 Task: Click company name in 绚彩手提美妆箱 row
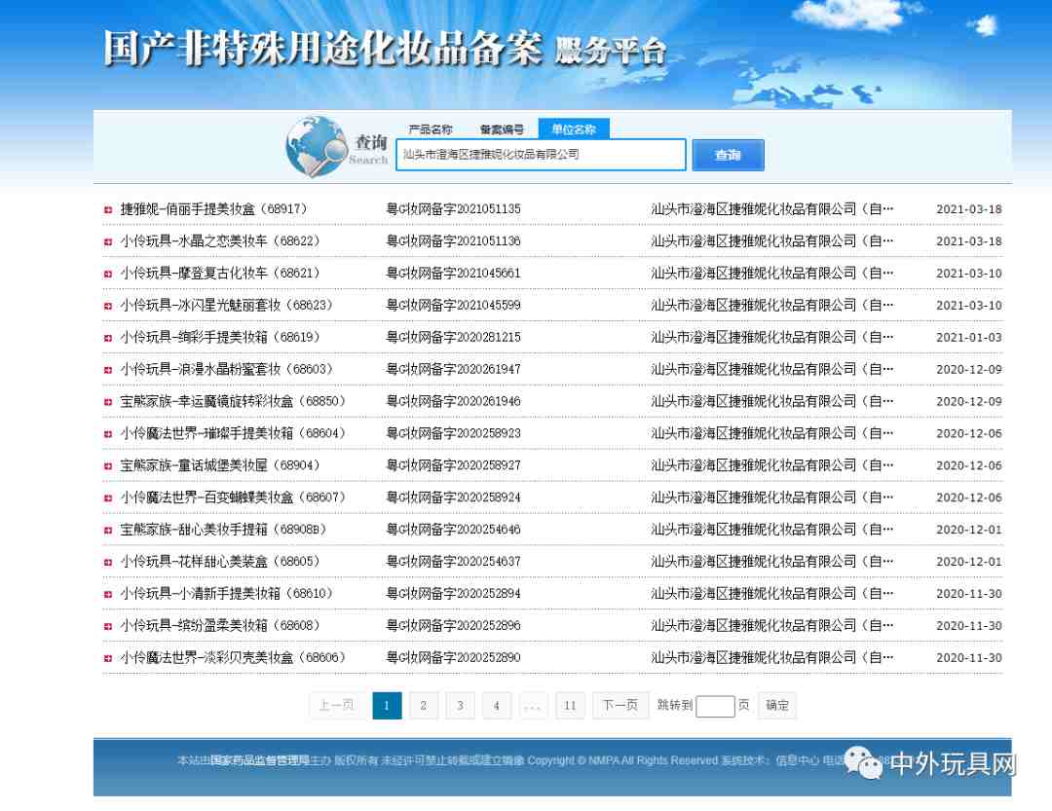point(772,338)
